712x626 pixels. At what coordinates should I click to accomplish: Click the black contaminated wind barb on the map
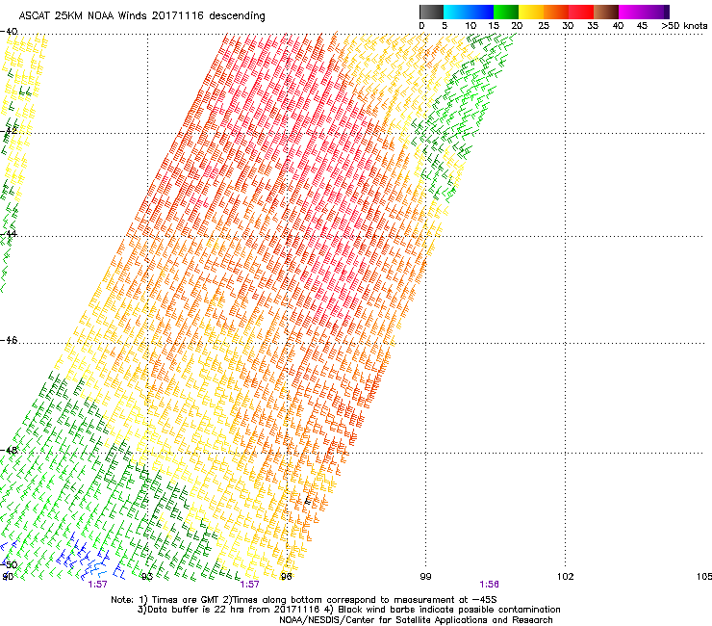[308, 501]
